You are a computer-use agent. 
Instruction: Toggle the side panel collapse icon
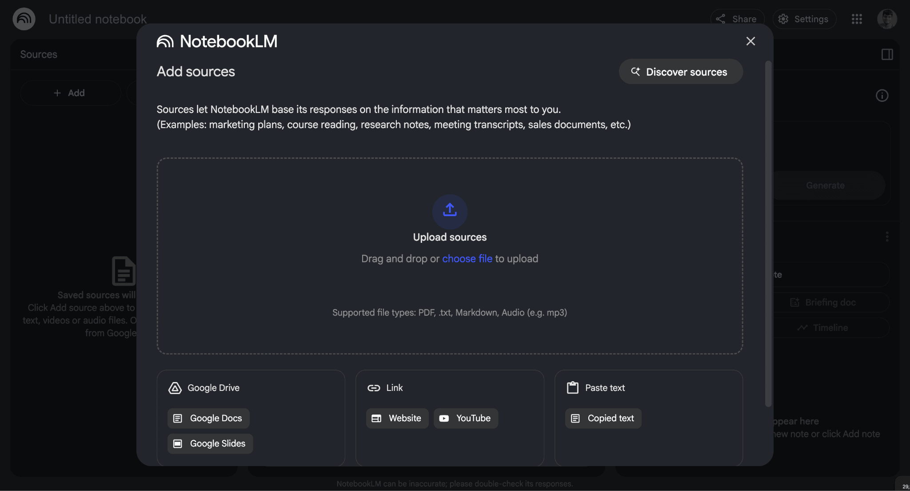[x=887, y=54]
